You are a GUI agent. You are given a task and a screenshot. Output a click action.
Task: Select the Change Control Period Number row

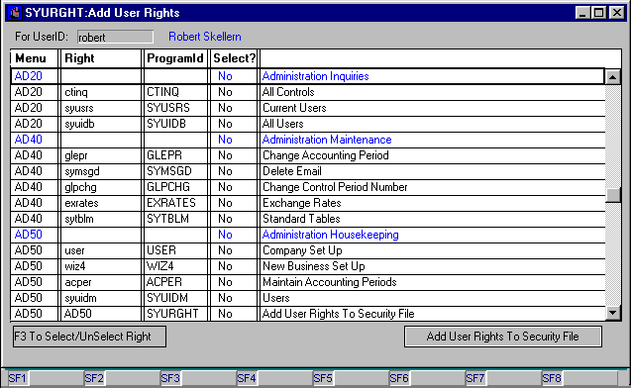308,187
